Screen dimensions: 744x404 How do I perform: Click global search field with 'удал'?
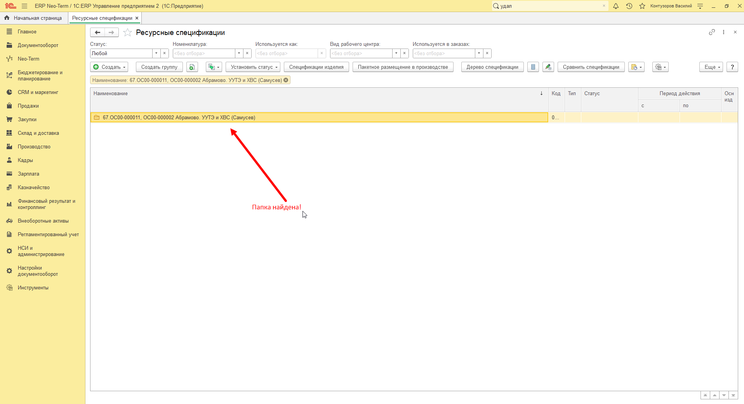[x=550, y=6]
